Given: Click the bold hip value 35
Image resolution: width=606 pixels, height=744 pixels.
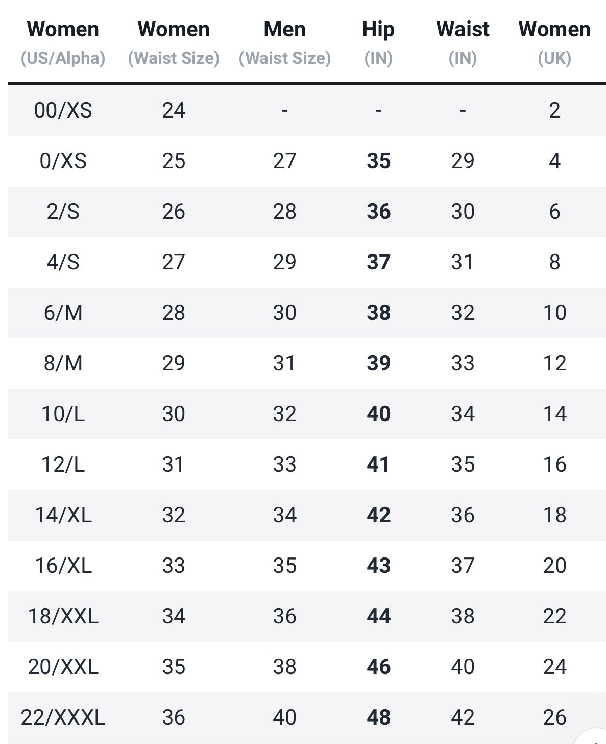Looking at the screenshot, I should pos(378,161).
